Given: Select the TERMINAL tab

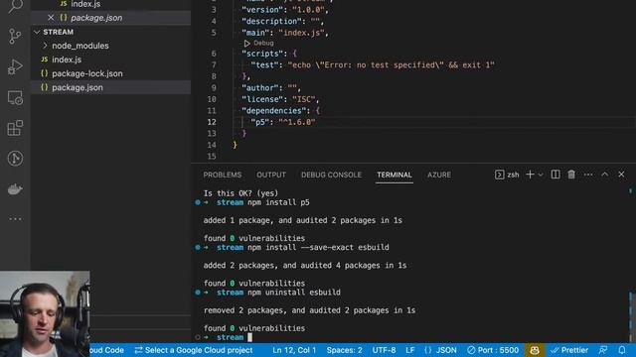Looking at the screenshot, I should coord(395,175).
